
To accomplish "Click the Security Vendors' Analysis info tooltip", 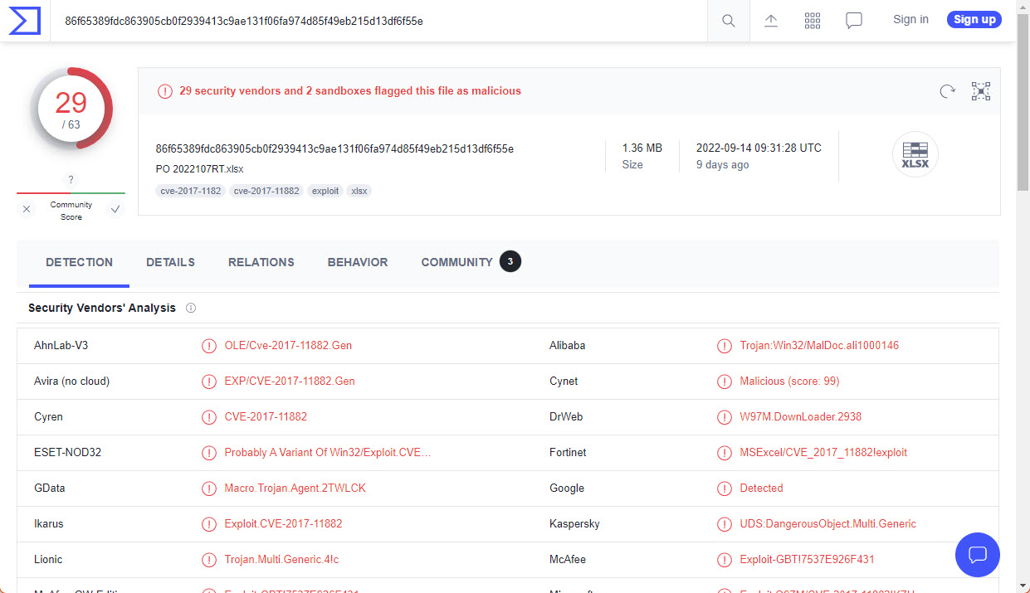I will pyautogui.click(x=190, y=308).
